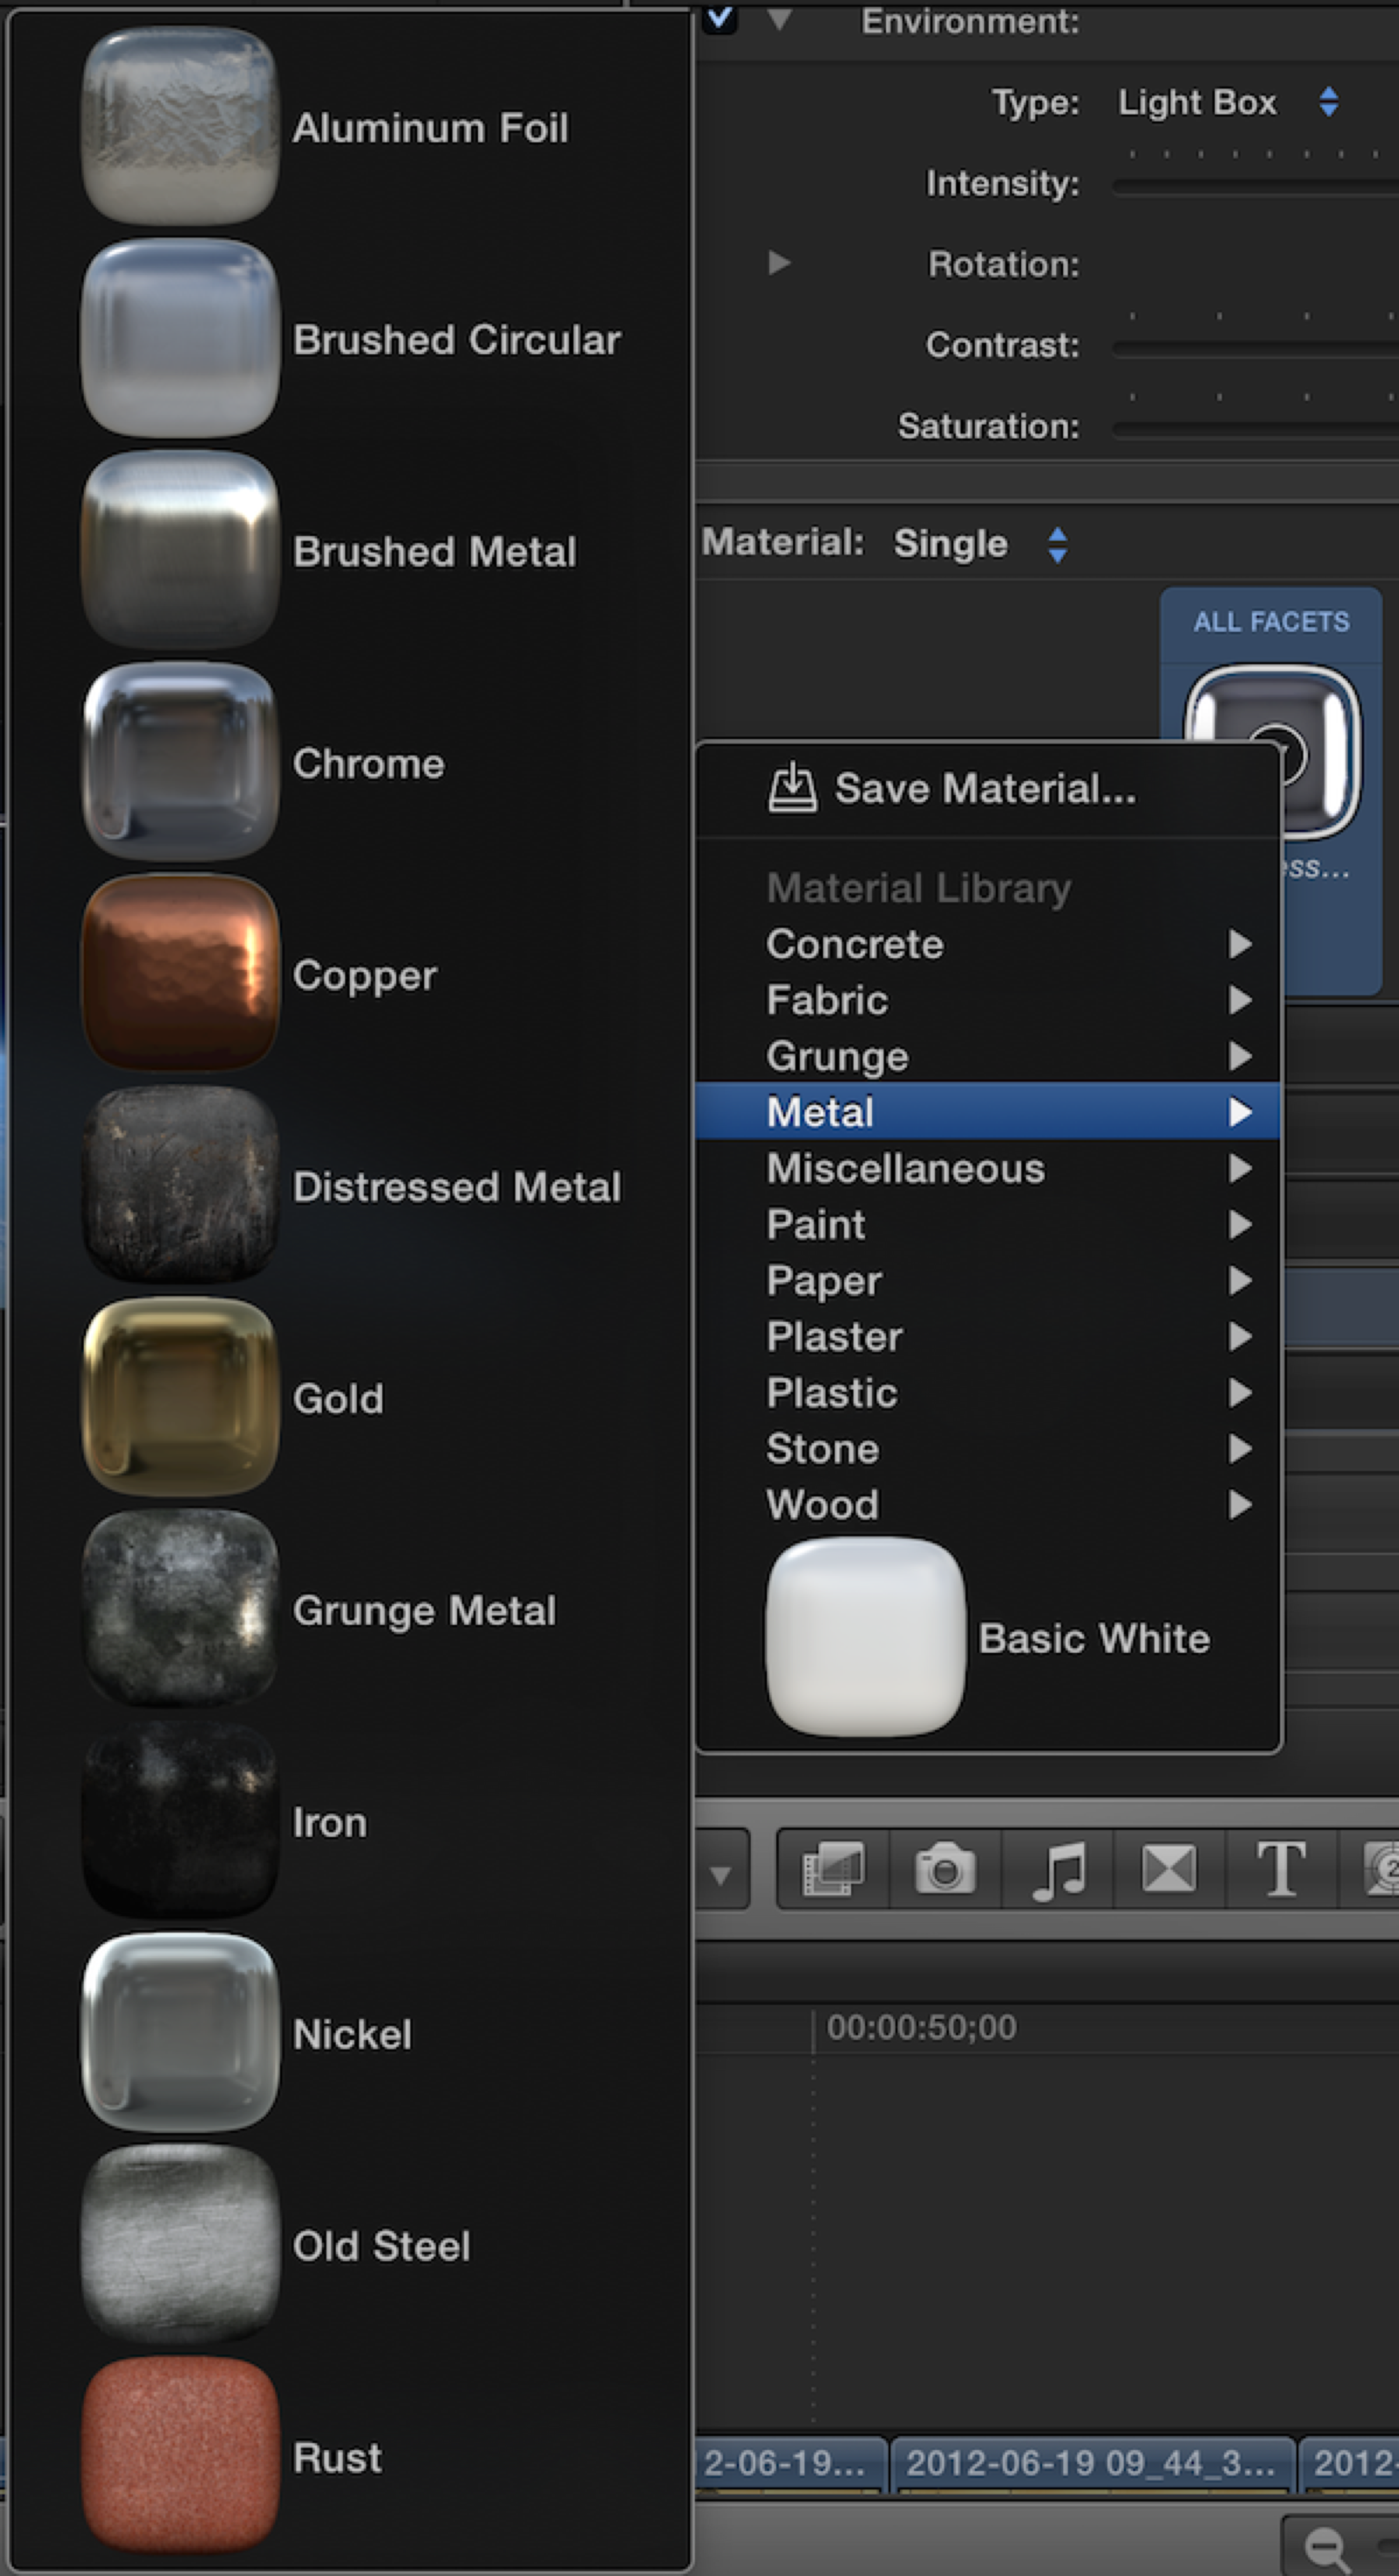Open the Titles browser T icon

tap(1280, 1869)
